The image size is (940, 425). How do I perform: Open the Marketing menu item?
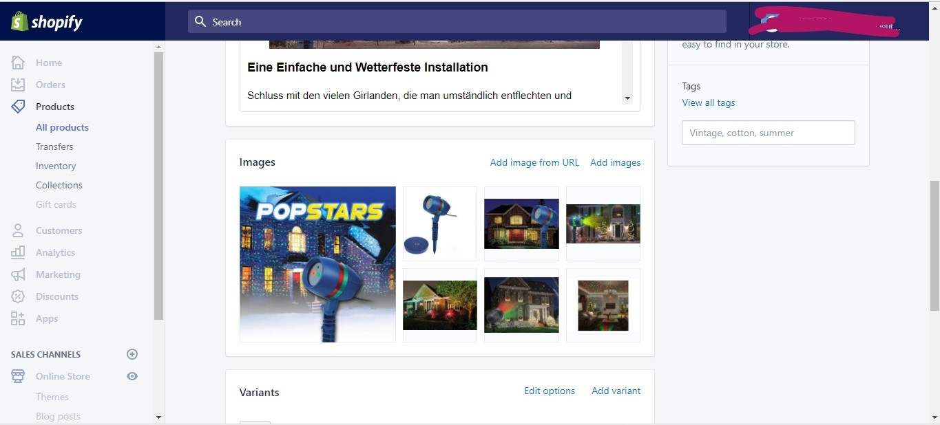(x=58, y=274)
